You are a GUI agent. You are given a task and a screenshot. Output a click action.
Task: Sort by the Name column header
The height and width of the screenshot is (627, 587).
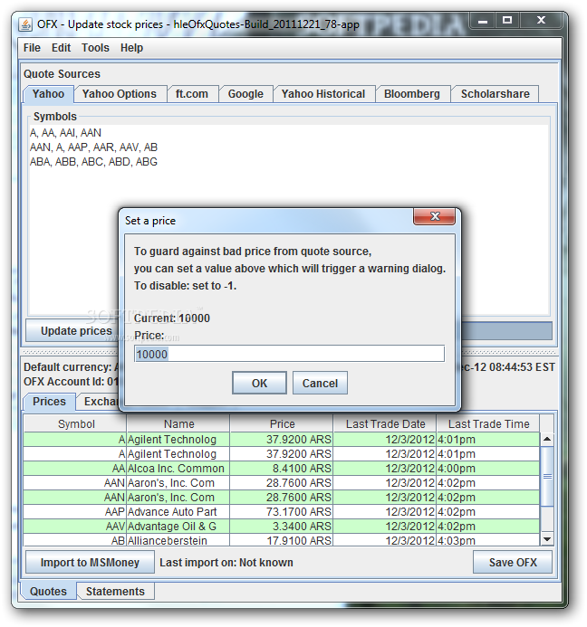(x=179, y=424)
